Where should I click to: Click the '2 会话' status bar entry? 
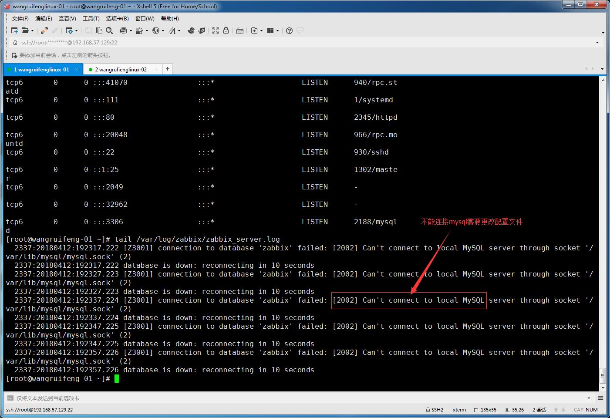[539, 410]
